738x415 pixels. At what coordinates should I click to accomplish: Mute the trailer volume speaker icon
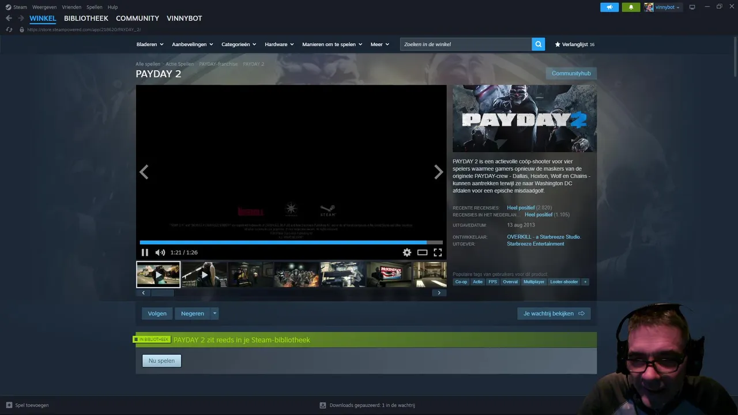(x=160, y=252)
